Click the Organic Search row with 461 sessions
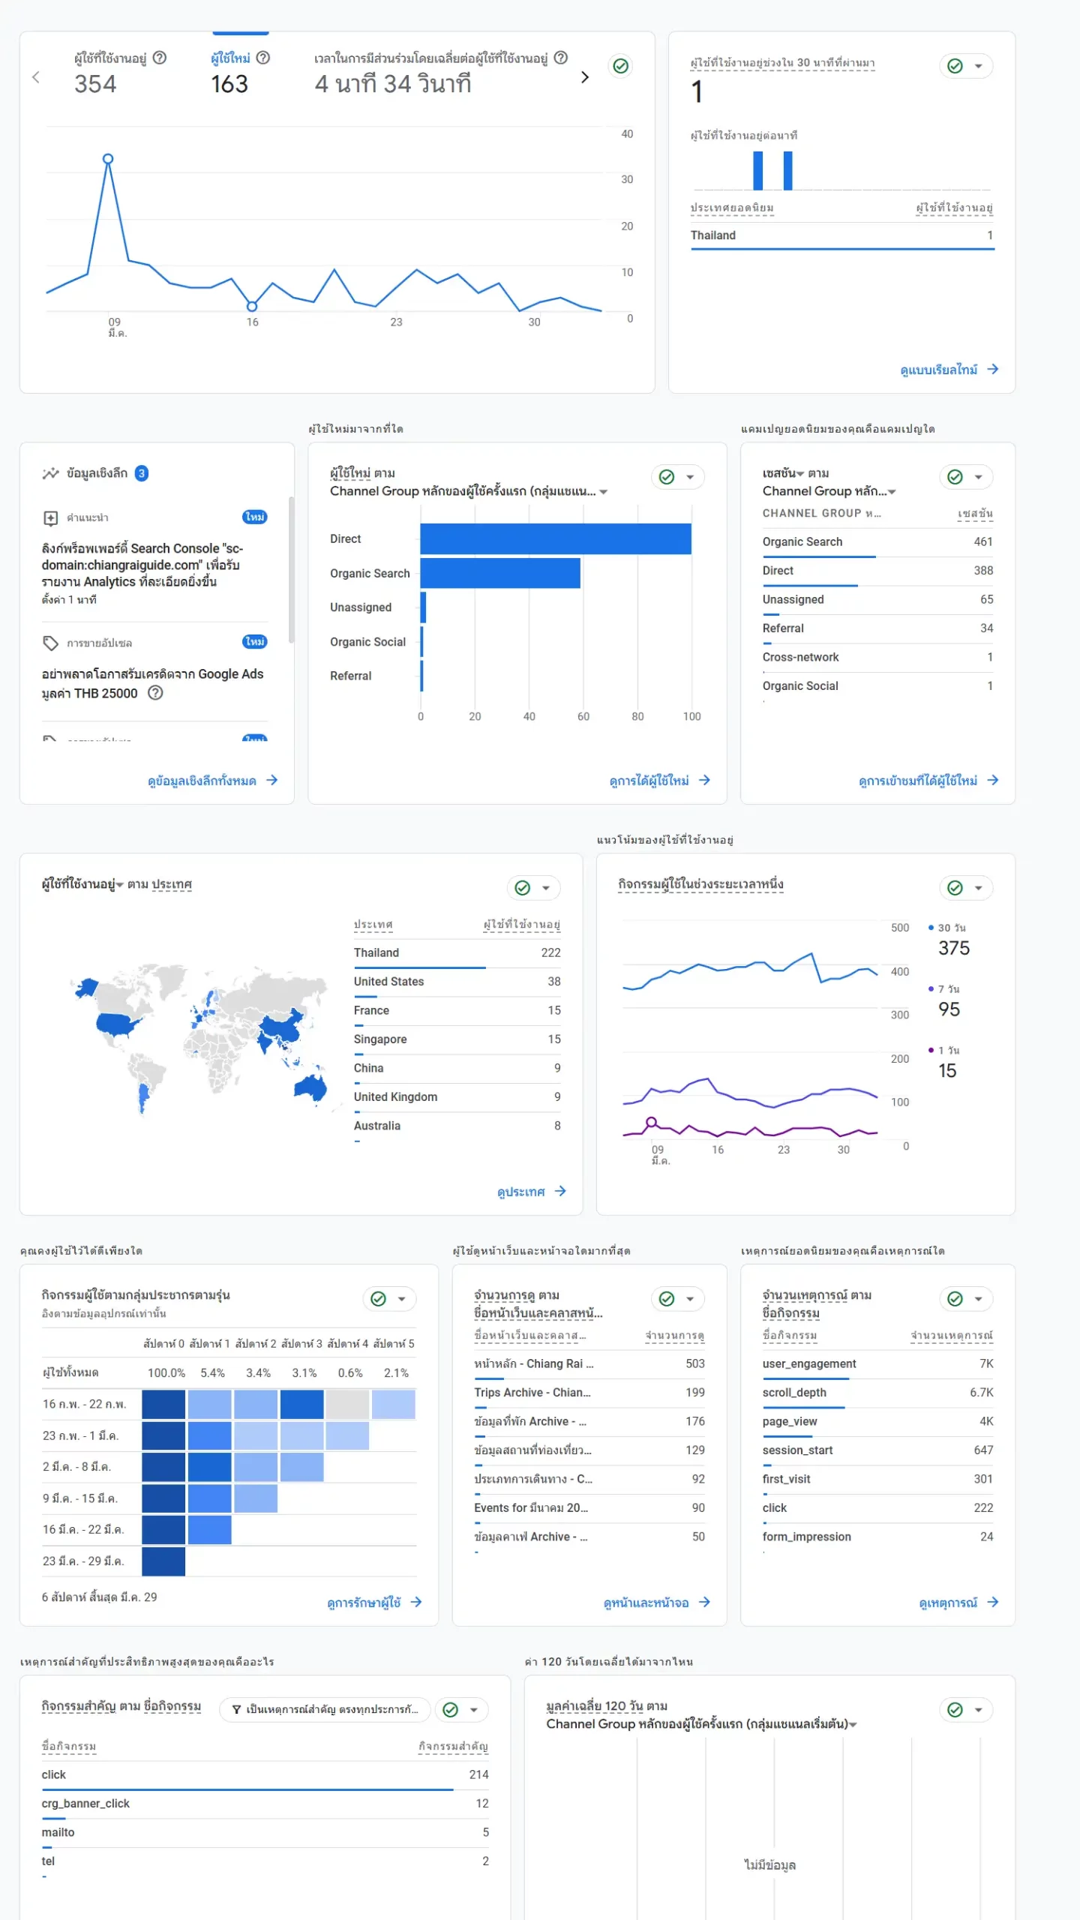 877,541
